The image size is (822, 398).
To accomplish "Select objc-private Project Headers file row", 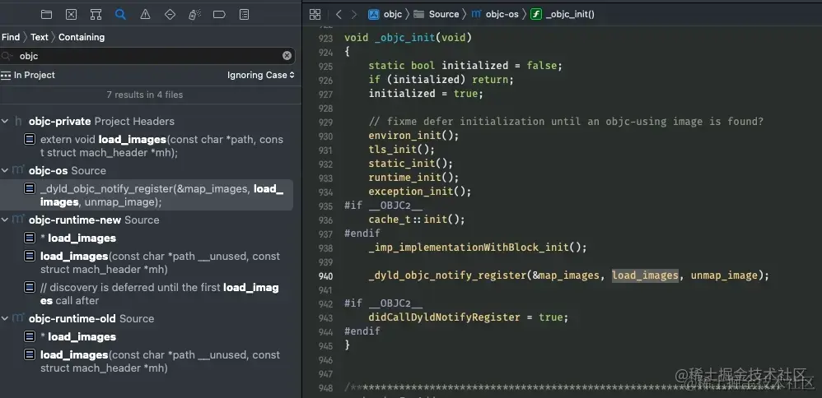I will (101, 122).
